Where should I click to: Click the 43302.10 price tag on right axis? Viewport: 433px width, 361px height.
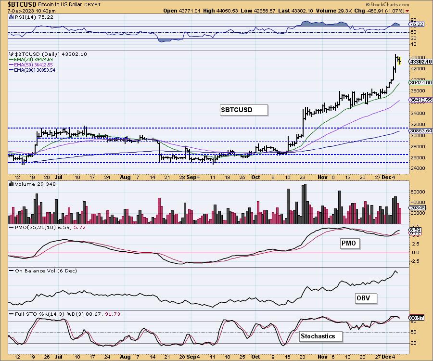tap(421, 62)
